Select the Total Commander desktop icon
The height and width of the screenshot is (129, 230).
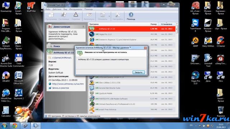(18, 61)
